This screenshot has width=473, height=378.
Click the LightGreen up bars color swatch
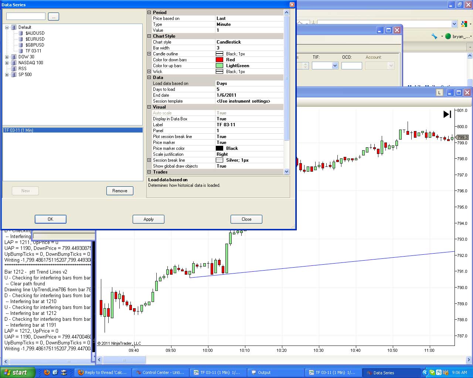(x=220, y=66)
